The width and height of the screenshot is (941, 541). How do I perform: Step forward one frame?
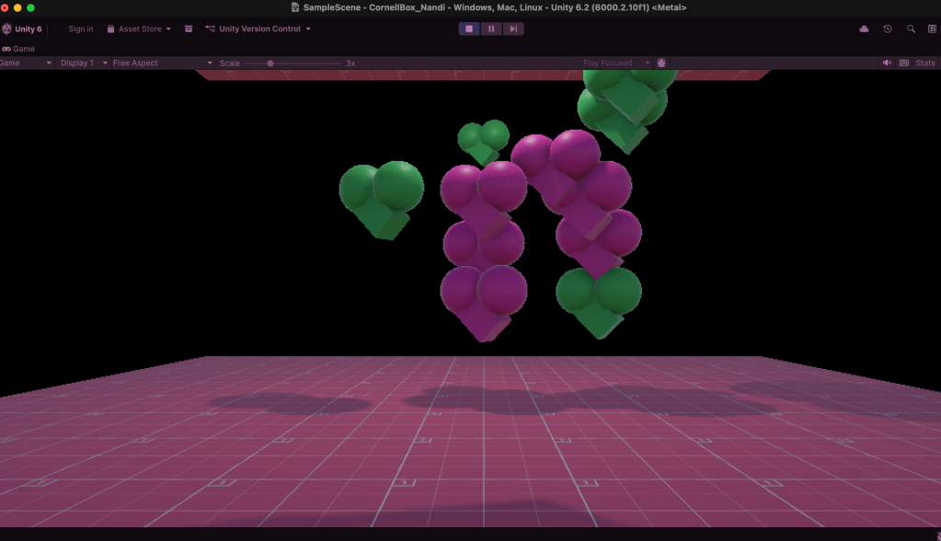[513, 29]
